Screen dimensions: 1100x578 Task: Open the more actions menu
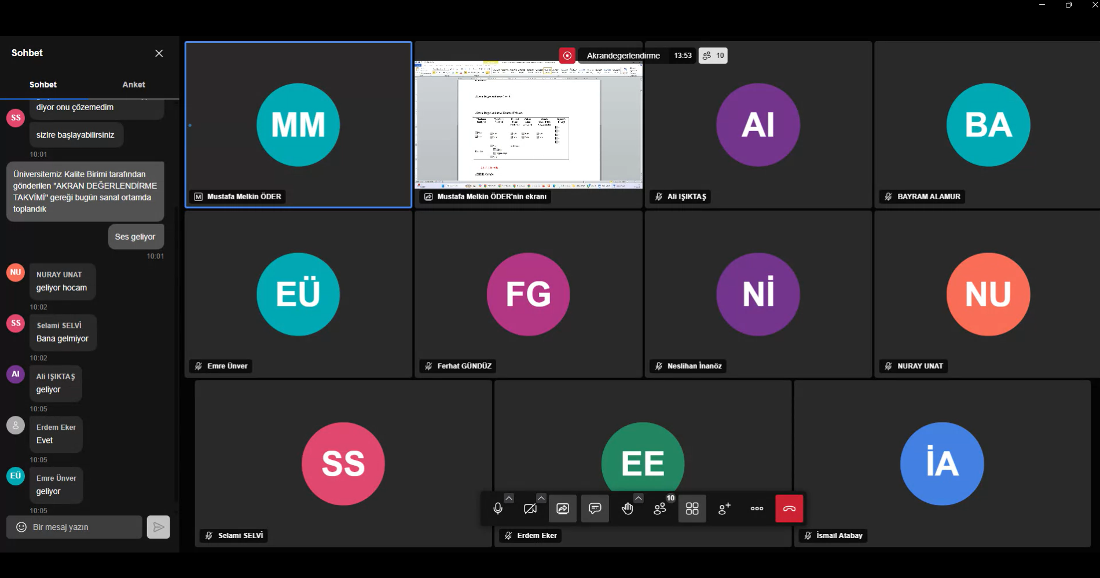pos(757,509)
